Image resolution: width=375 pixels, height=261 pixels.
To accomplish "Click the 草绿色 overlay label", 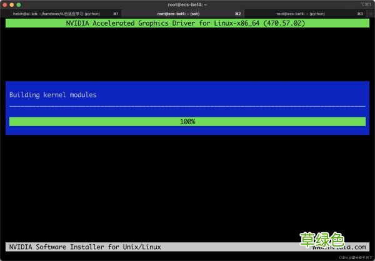I will [x=321, y=240].
